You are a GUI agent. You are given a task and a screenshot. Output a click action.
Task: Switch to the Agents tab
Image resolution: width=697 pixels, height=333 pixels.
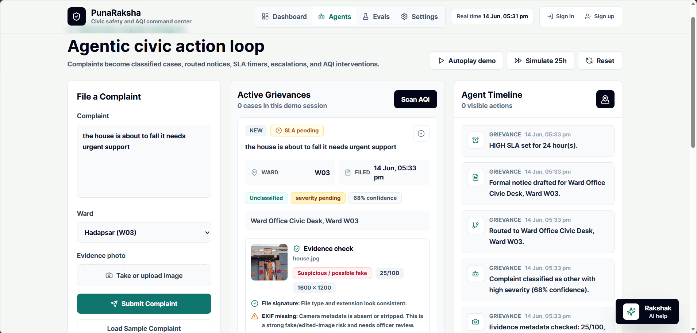coord(335,16)
